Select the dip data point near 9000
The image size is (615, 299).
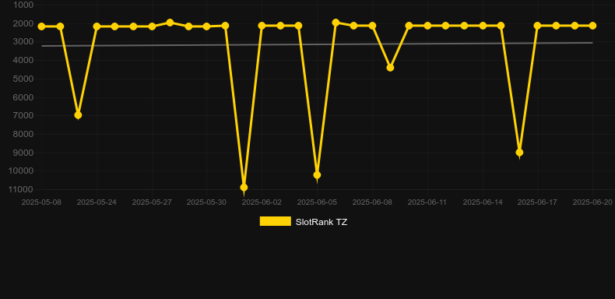(x=519, y=153)
